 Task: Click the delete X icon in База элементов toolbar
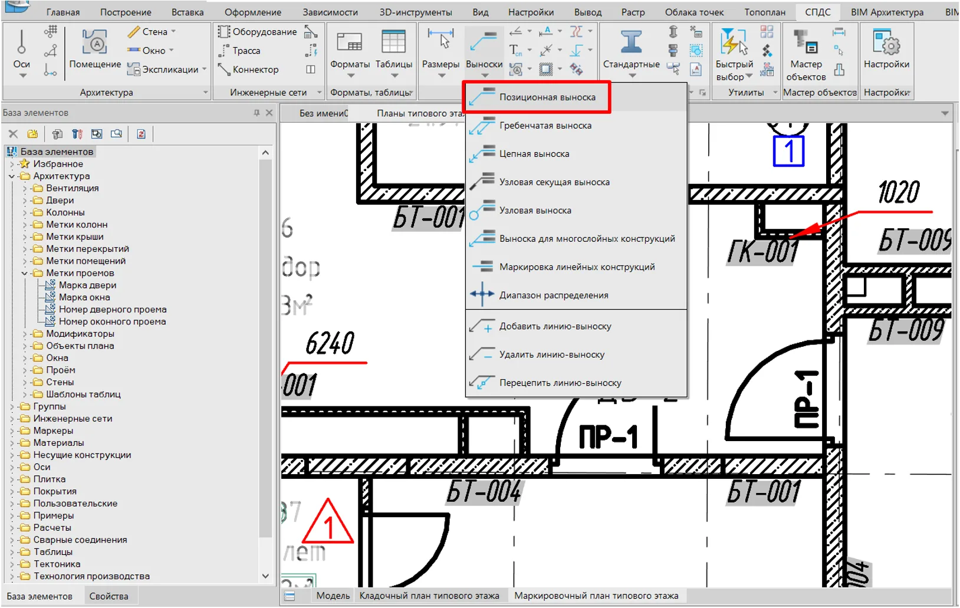14,134
